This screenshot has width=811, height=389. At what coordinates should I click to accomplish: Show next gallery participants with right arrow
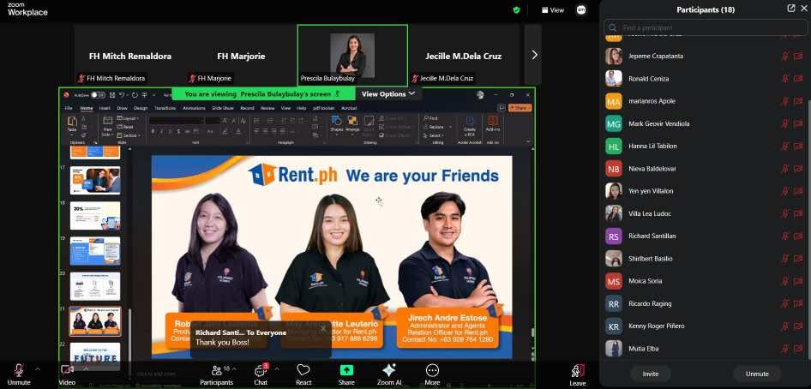pyautogui.click(x=534, y=55)
